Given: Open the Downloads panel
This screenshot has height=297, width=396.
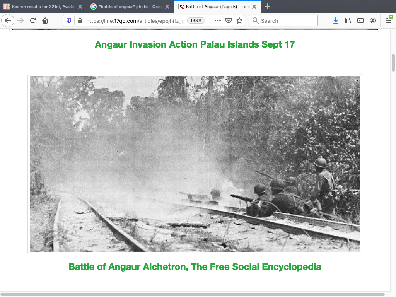Looking at the screenshot, I should click(335, 21).
